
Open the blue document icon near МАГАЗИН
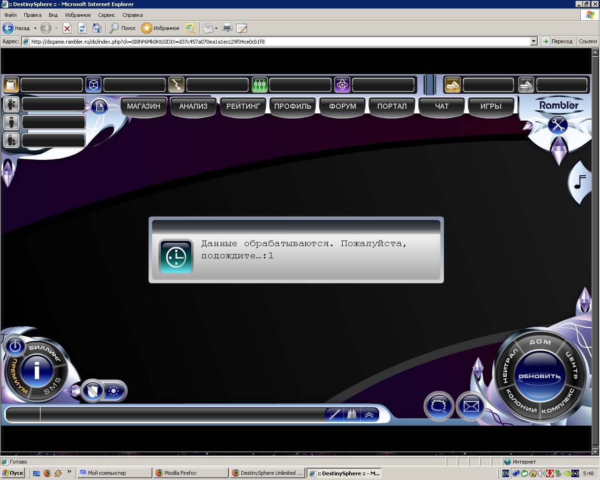pyautogui.click(x=99, y=107)
